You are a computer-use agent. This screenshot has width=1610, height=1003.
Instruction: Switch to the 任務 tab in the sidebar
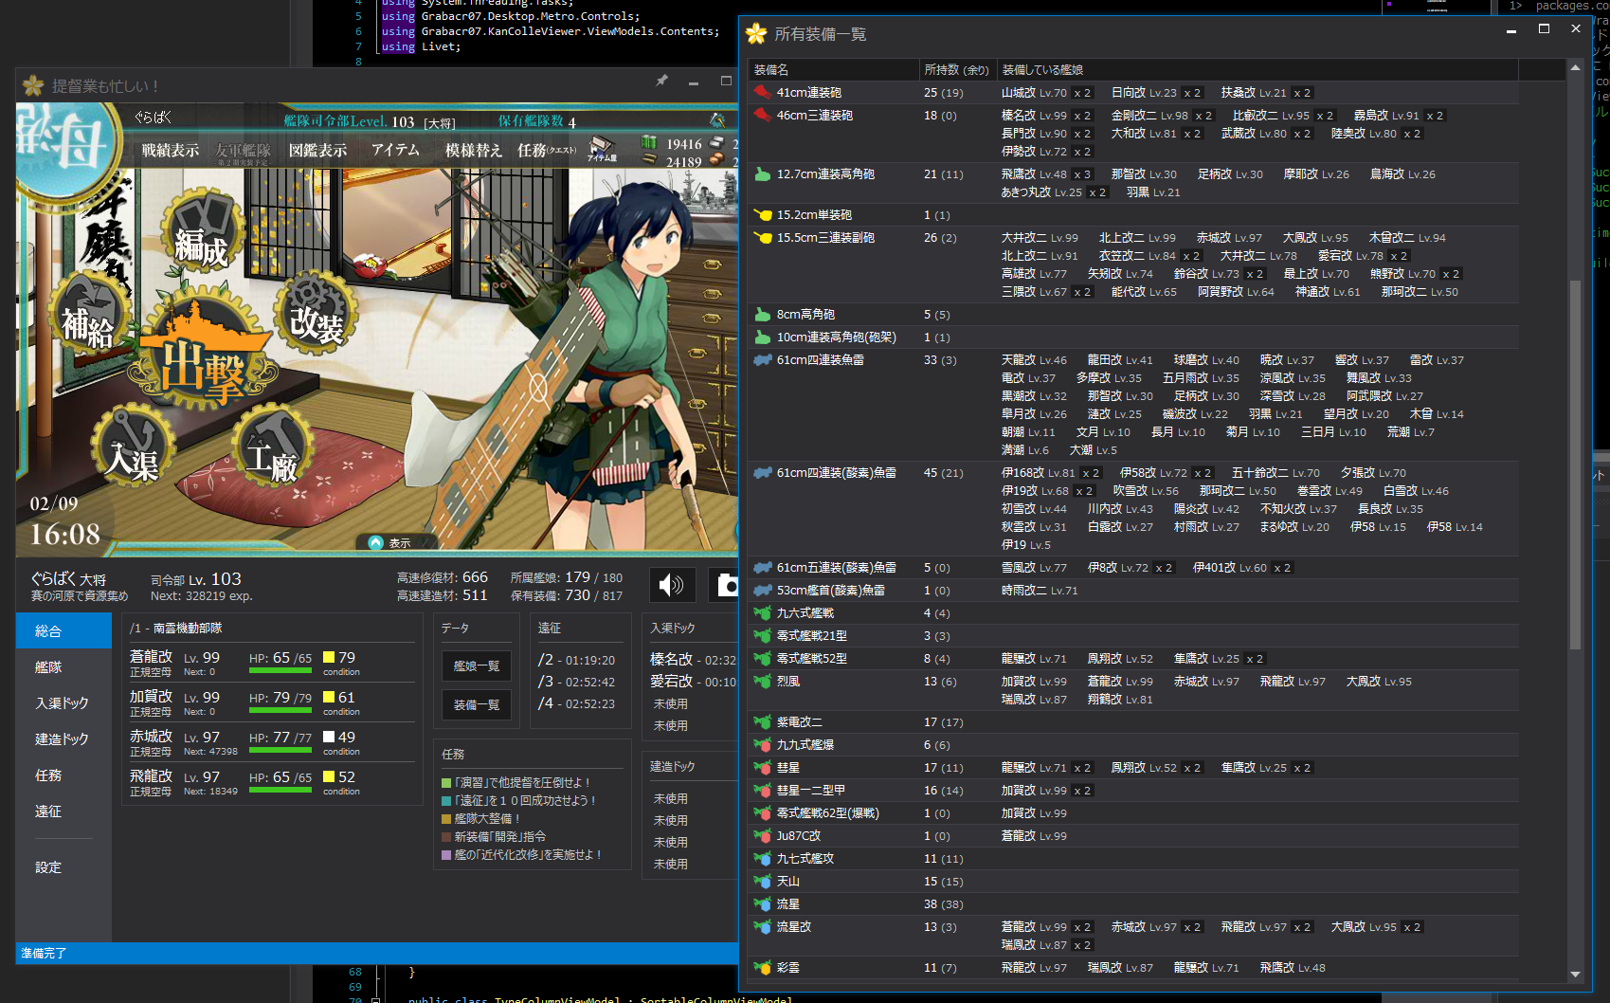tap(63, 775)
